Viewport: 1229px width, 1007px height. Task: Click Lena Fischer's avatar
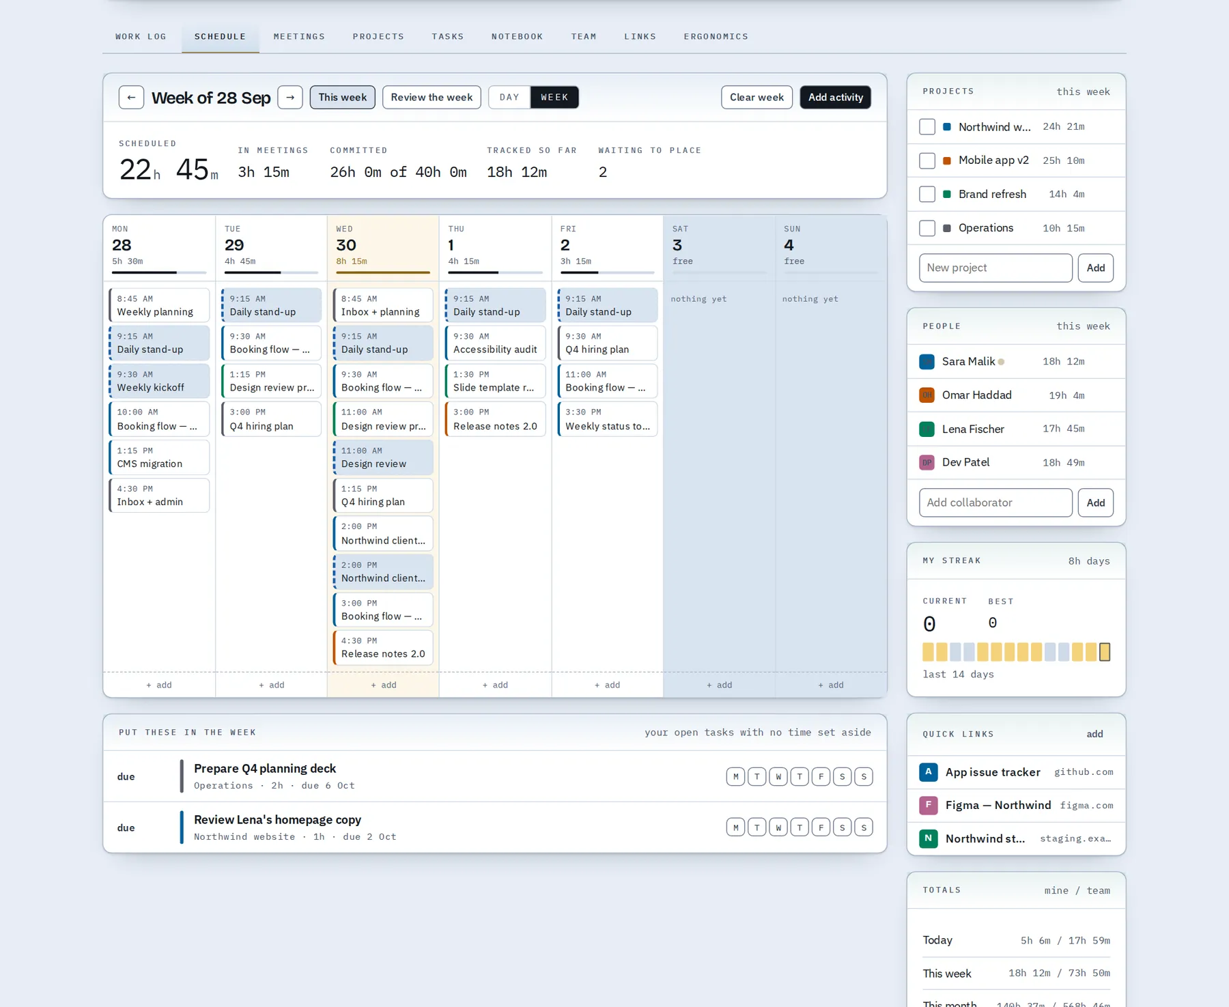[x=927, y=429]
